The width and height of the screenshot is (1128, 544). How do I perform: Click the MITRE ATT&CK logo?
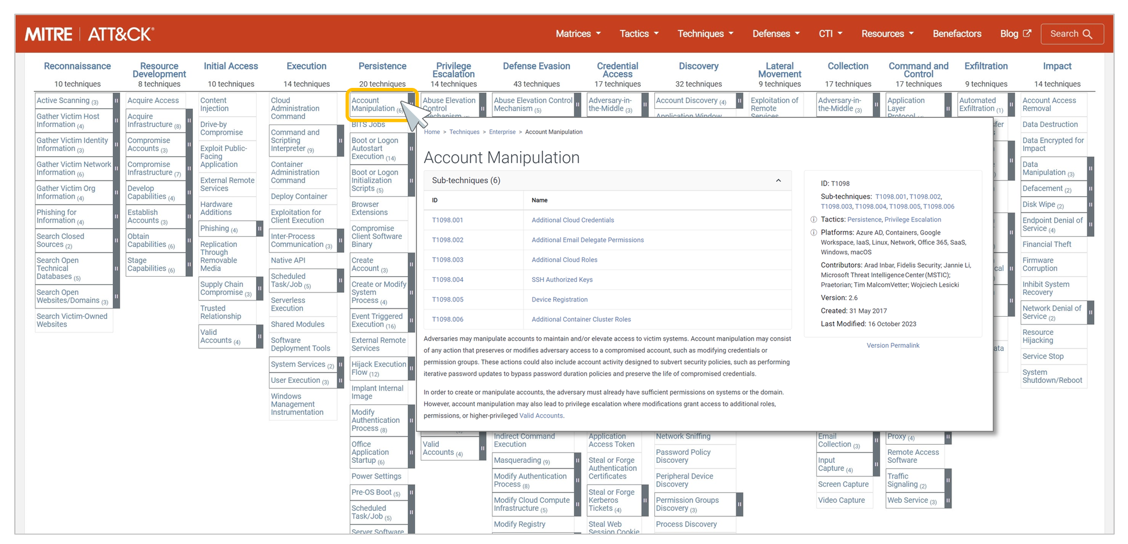tap(89, 34)
